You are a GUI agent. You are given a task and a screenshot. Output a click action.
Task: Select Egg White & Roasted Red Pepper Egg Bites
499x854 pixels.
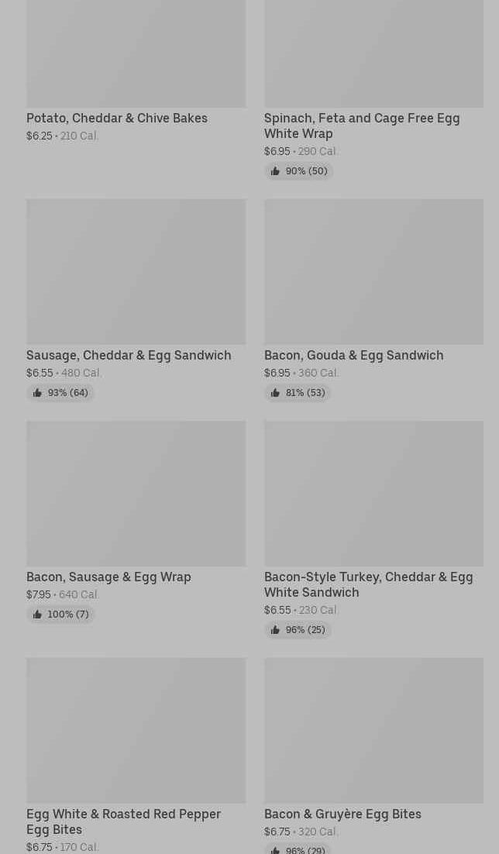[x=123, y=821]
